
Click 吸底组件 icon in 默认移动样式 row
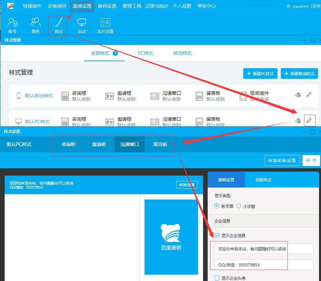coord(243,96)
